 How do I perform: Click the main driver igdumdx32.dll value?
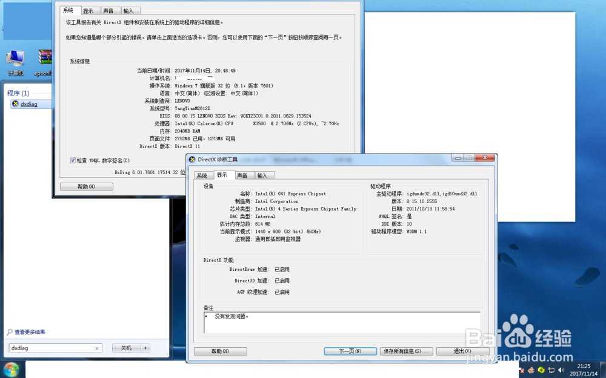tap(442, 194)
